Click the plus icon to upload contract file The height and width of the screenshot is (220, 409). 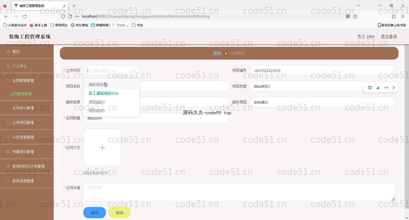tap(102, 148)
